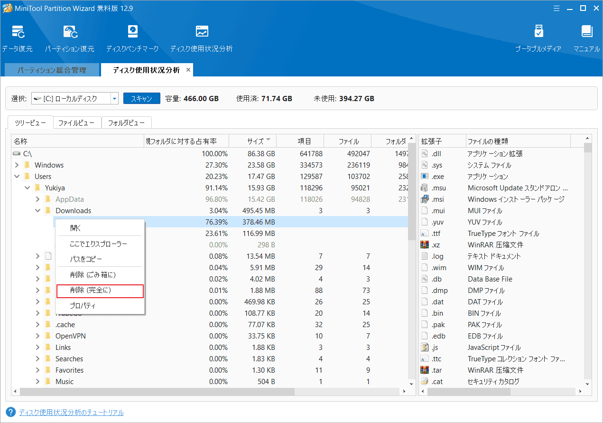
Task: Click the Windows folder icon
Action: point(27,165)
